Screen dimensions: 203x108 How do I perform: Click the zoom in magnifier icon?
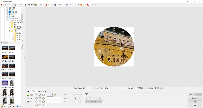pyautogui.click(x=155, y=88)
